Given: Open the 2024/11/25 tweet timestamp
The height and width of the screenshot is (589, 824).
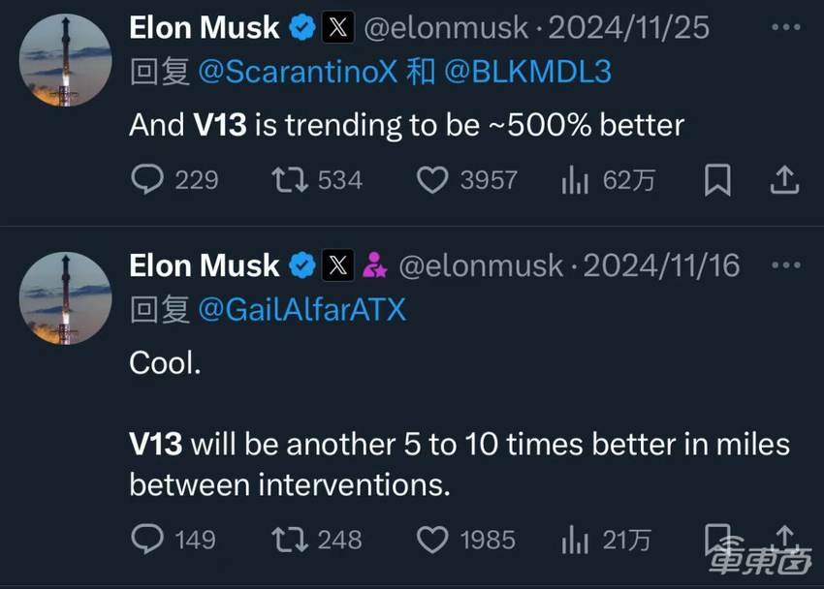Looking at the screenshot, I should (x=628, y=28).
